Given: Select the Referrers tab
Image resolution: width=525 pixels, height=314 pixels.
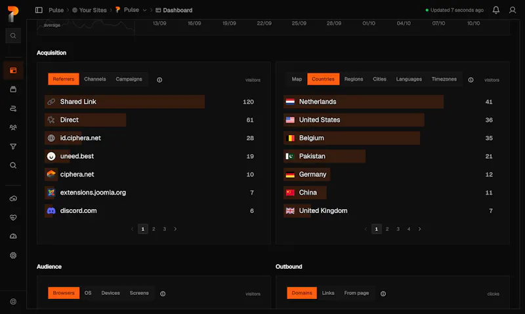Looking at the screenshot, I should click(x=64, y=79).
